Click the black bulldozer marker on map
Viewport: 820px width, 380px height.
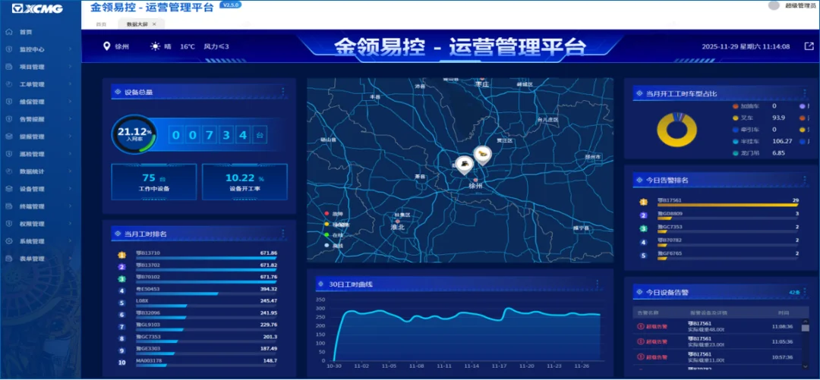463,164
